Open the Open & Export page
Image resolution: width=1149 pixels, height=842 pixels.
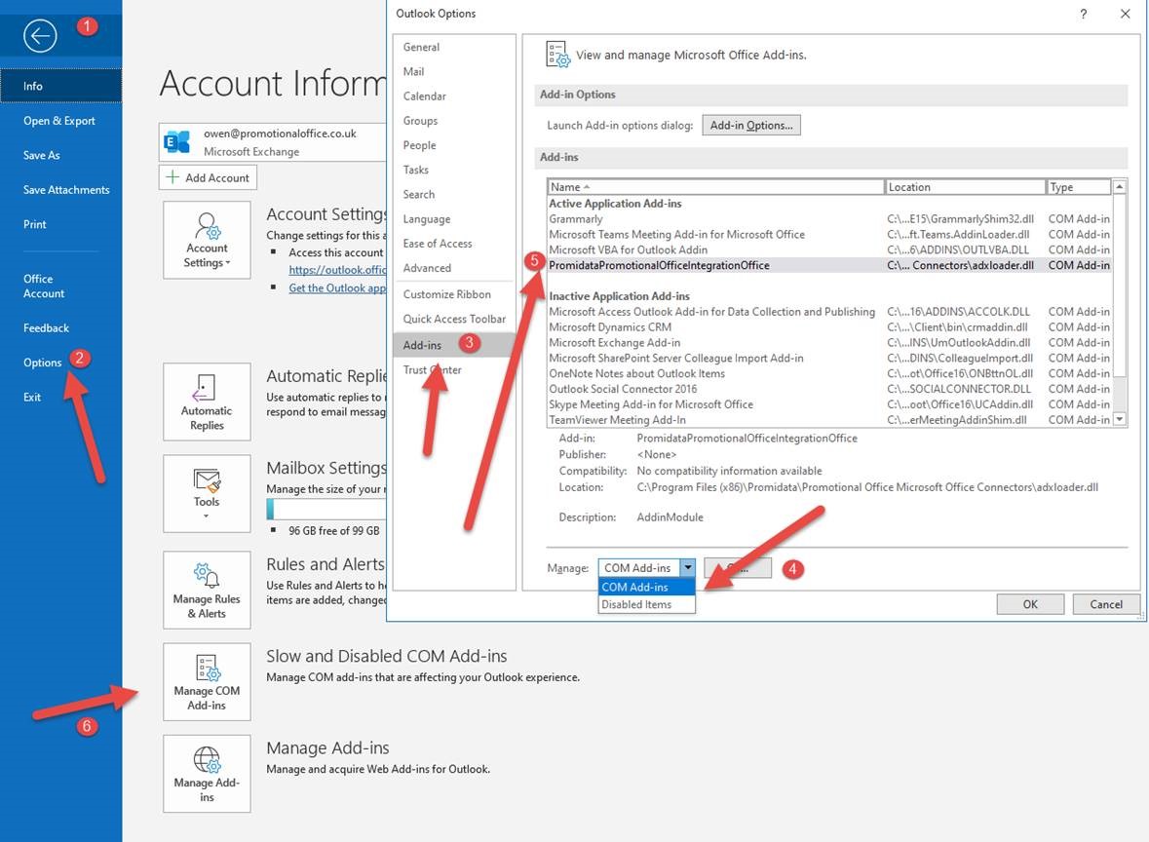click(60, 121)
